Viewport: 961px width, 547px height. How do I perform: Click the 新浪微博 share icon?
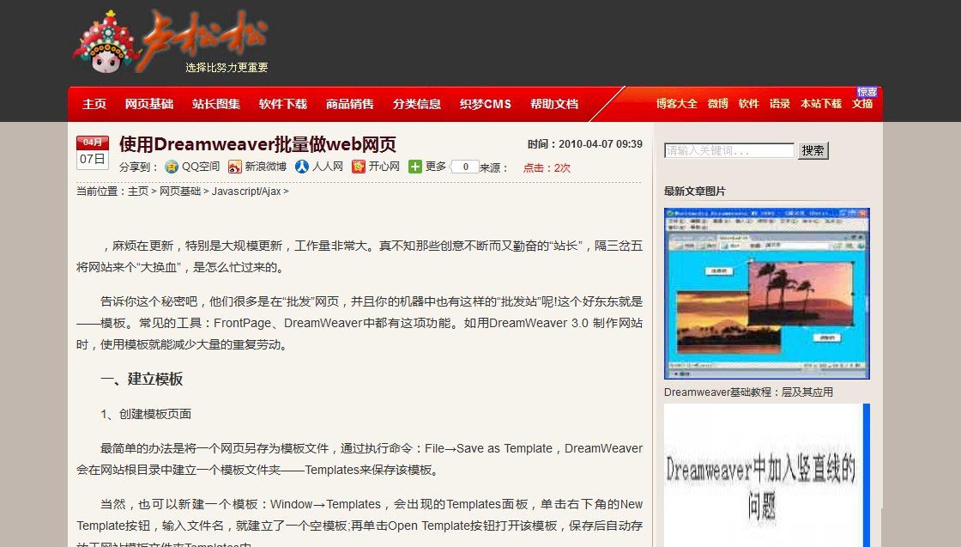point(235,167)
